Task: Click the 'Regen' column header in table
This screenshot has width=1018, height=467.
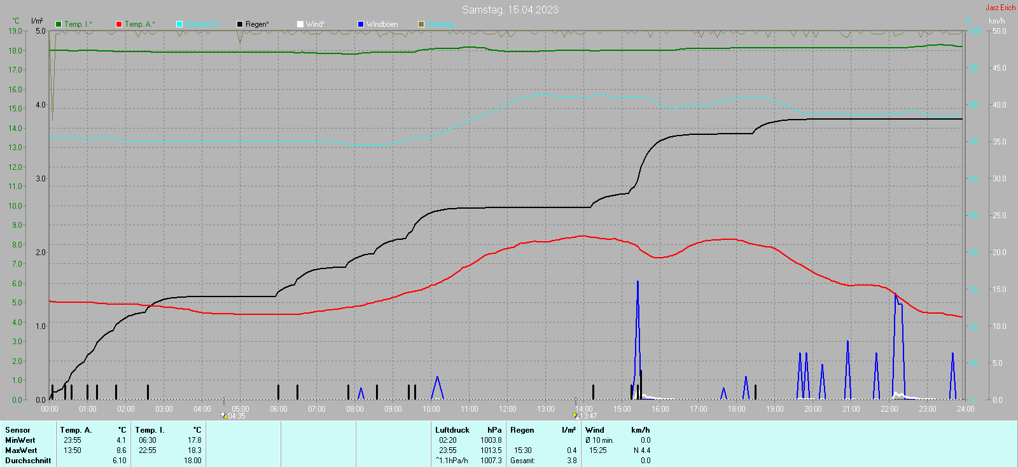Action: click(522, 430)
